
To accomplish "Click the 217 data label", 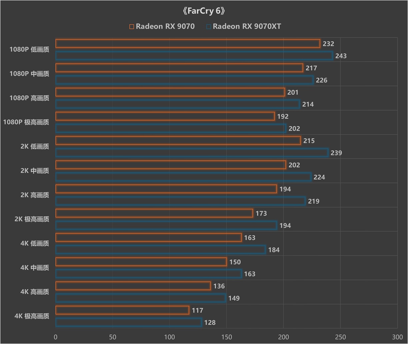I will tap(311, 68).
